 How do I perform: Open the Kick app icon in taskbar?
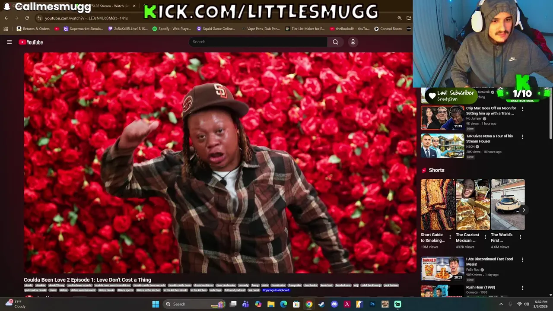397,304
